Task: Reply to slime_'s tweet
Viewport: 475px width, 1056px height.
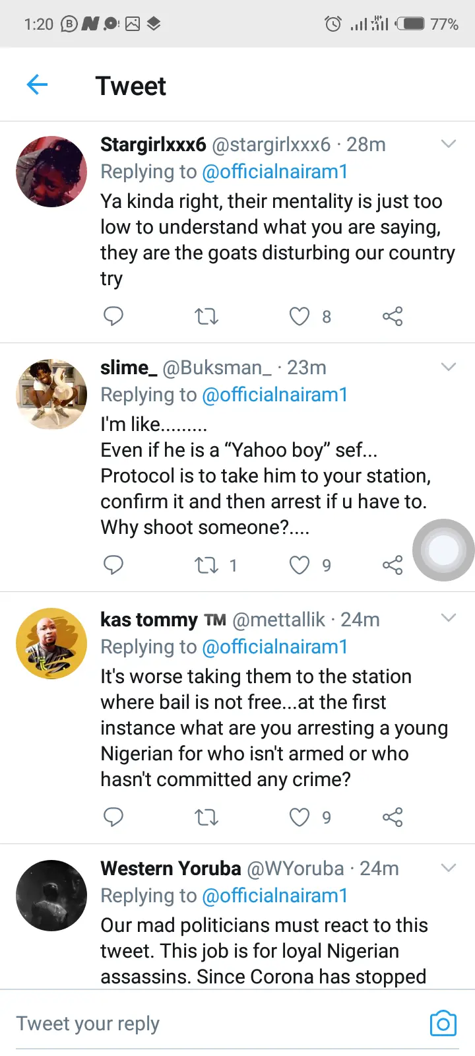Action: click(113, 565)
